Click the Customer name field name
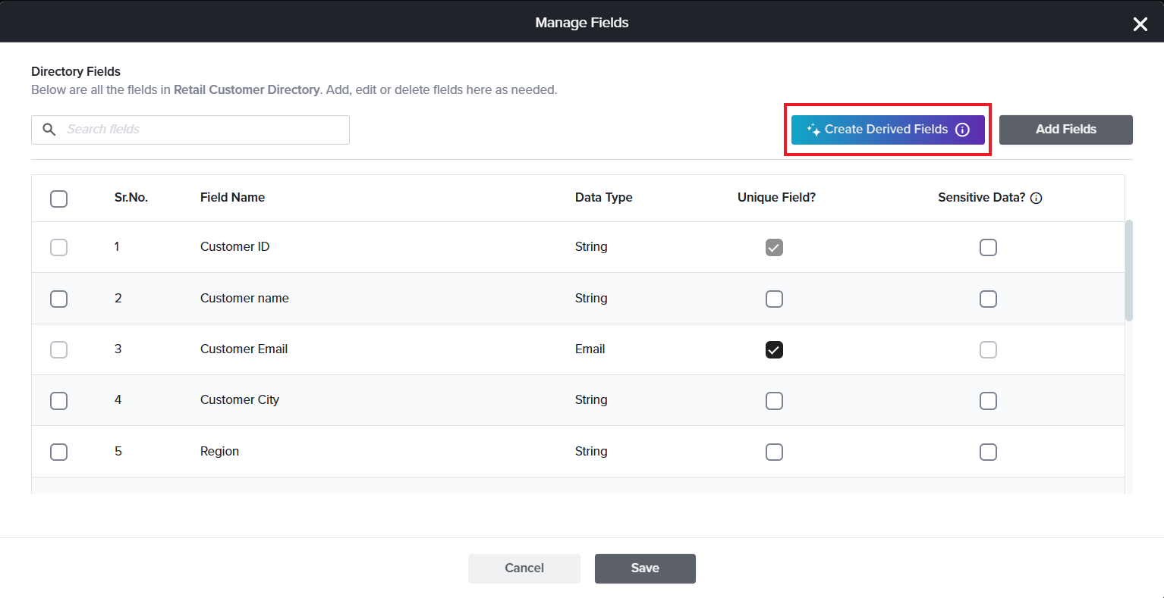 point(244,299)
